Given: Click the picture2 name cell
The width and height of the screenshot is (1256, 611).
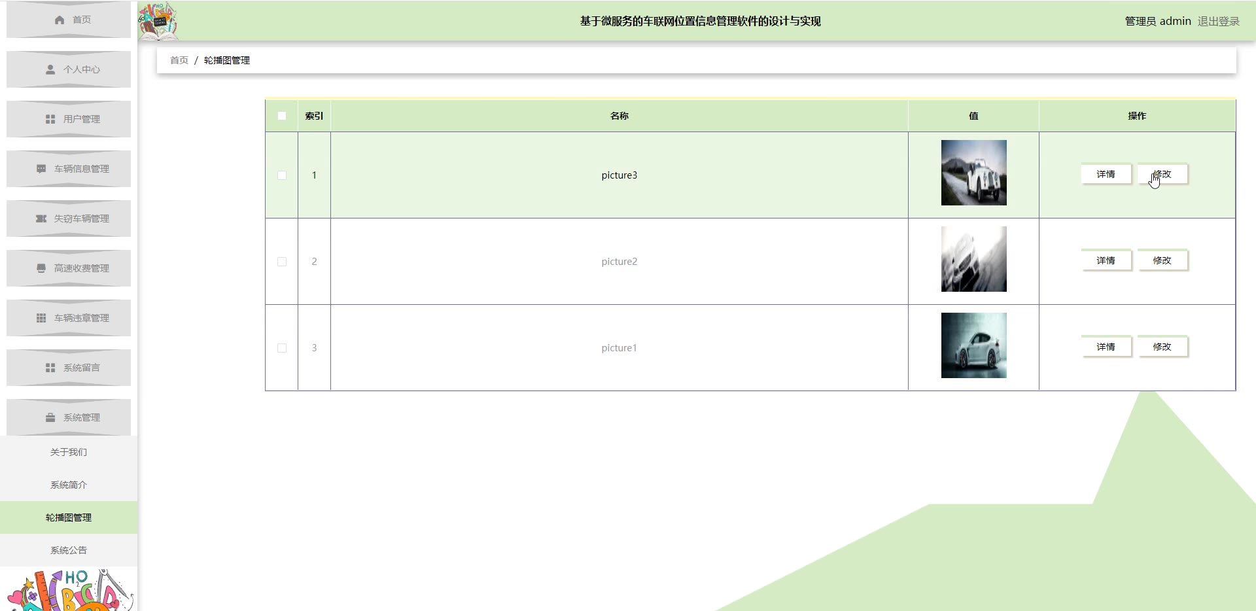Looking at the screenshot, I should click(x=619, y=262).
